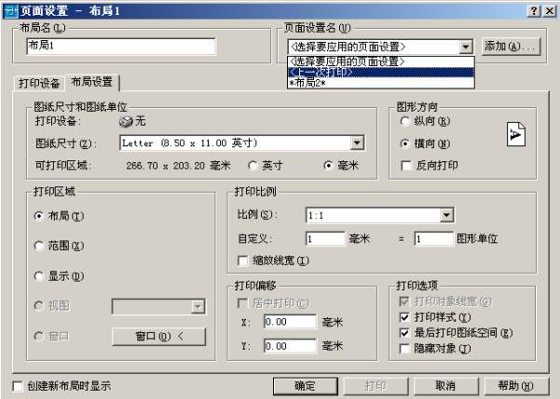Click the application icon in title bar

pos(9,11)
